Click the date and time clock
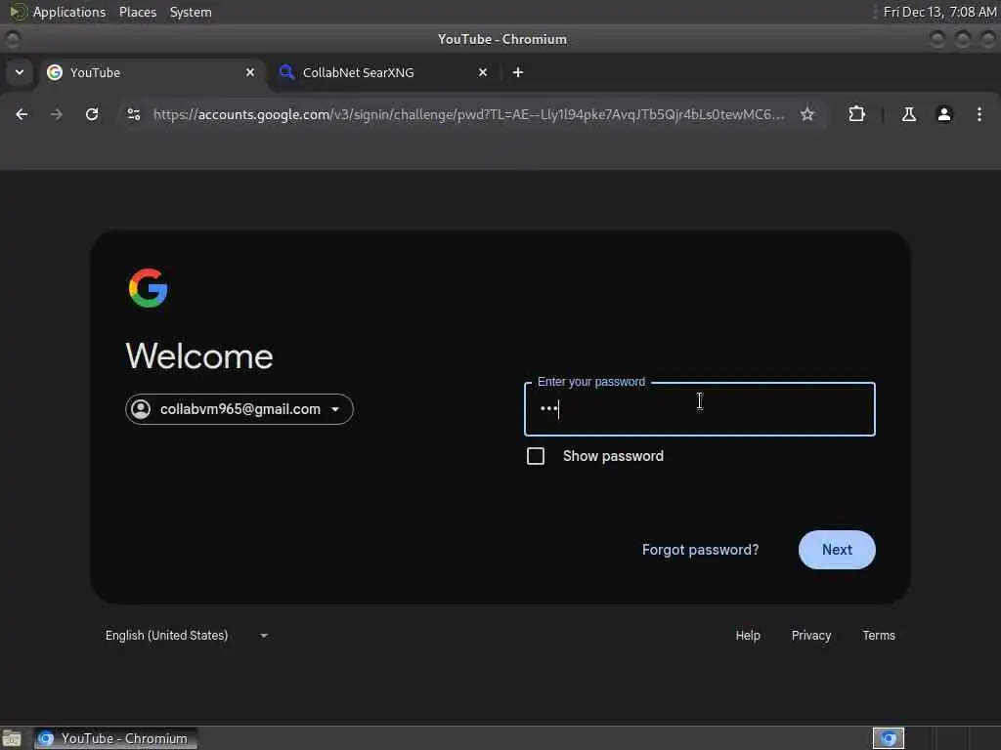The width and height of the screenshot is (1001, 750). point(939,12)
